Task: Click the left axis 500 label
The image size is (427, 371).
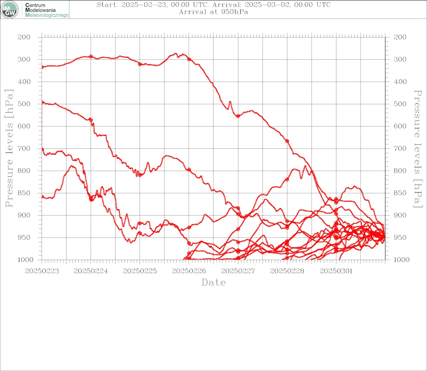Action: coord(24,104)
